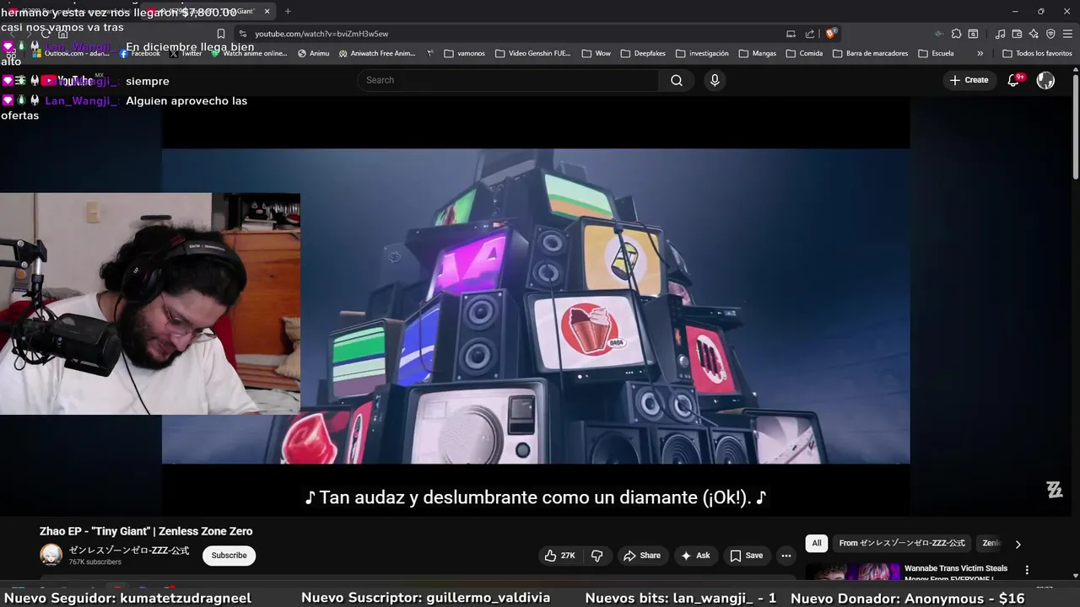Click the Brave Shields lion icon
Image resolution: width=1080 pixels, height=607 pixels.
(830, 34)
